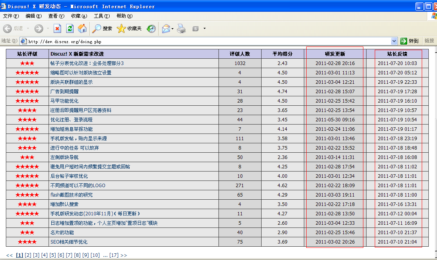The height and width of the screenshot is (260, 437).
Task: Refresh the current page
Action: point(70,29)
